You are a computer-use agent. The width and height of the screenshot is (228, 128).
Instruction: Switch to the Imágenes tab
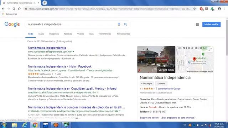[x=54, y=34]
